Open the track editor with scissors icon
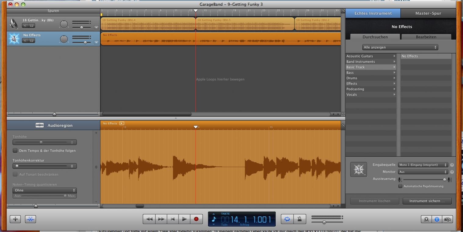Image resolution: width=463 pixels, height=232 pixels. pos(31,219)
